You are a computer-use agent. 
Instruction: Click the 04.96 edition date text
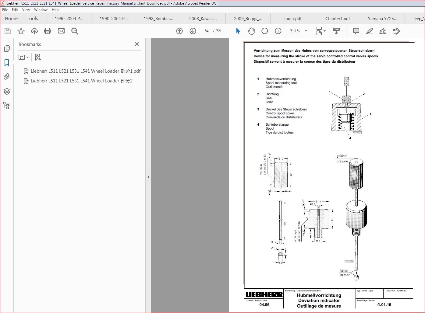[264, 304]
